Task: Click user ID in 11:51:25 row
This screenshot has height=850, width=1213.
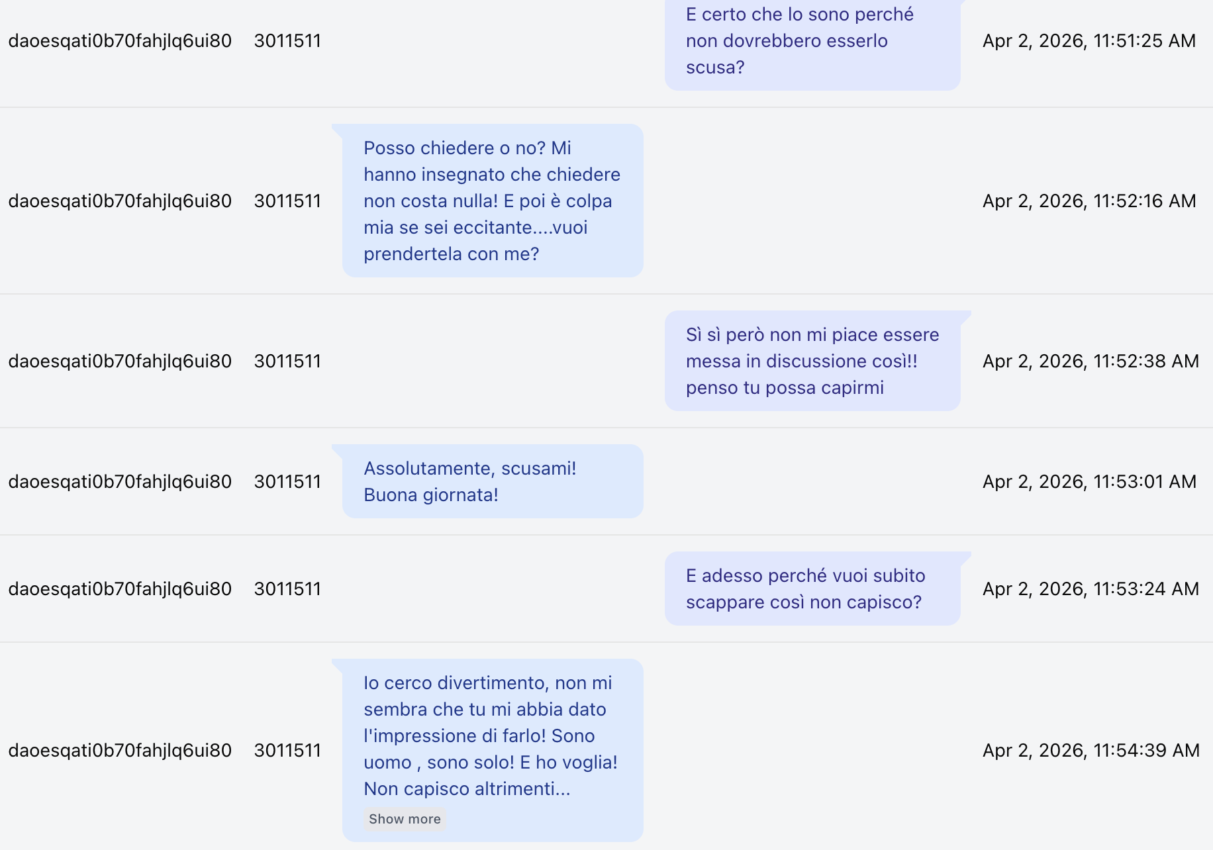Action: [x=120, y=40]
